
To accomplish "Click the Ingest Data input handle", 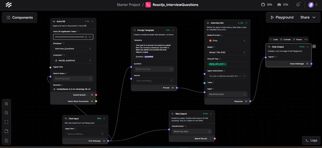I will (50, 67).
